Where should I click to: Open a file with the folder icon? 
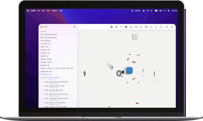151,27
